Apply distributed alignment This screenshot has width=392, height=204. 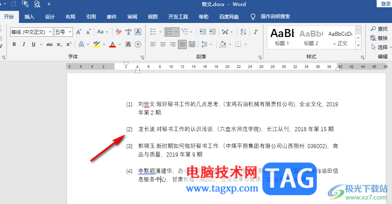pyautogui.click(x=192, y=44)
